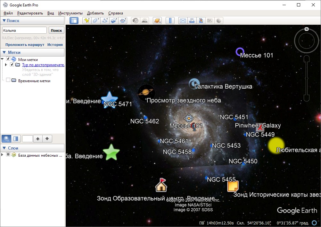The width and height of the screenshot is (321, 227).
Task: Open the ruler measurement tool
Action: (170, 21)
